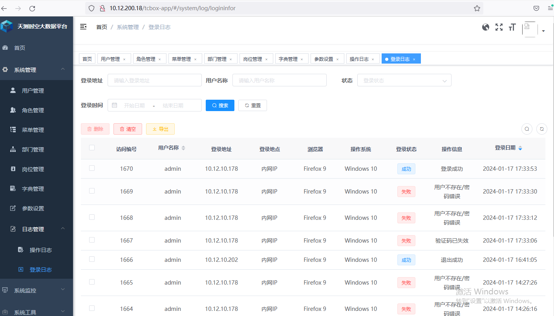554x316 pixels.
Task: Tick the select-all checkbox in table header
Action: (x=92, y=148)
